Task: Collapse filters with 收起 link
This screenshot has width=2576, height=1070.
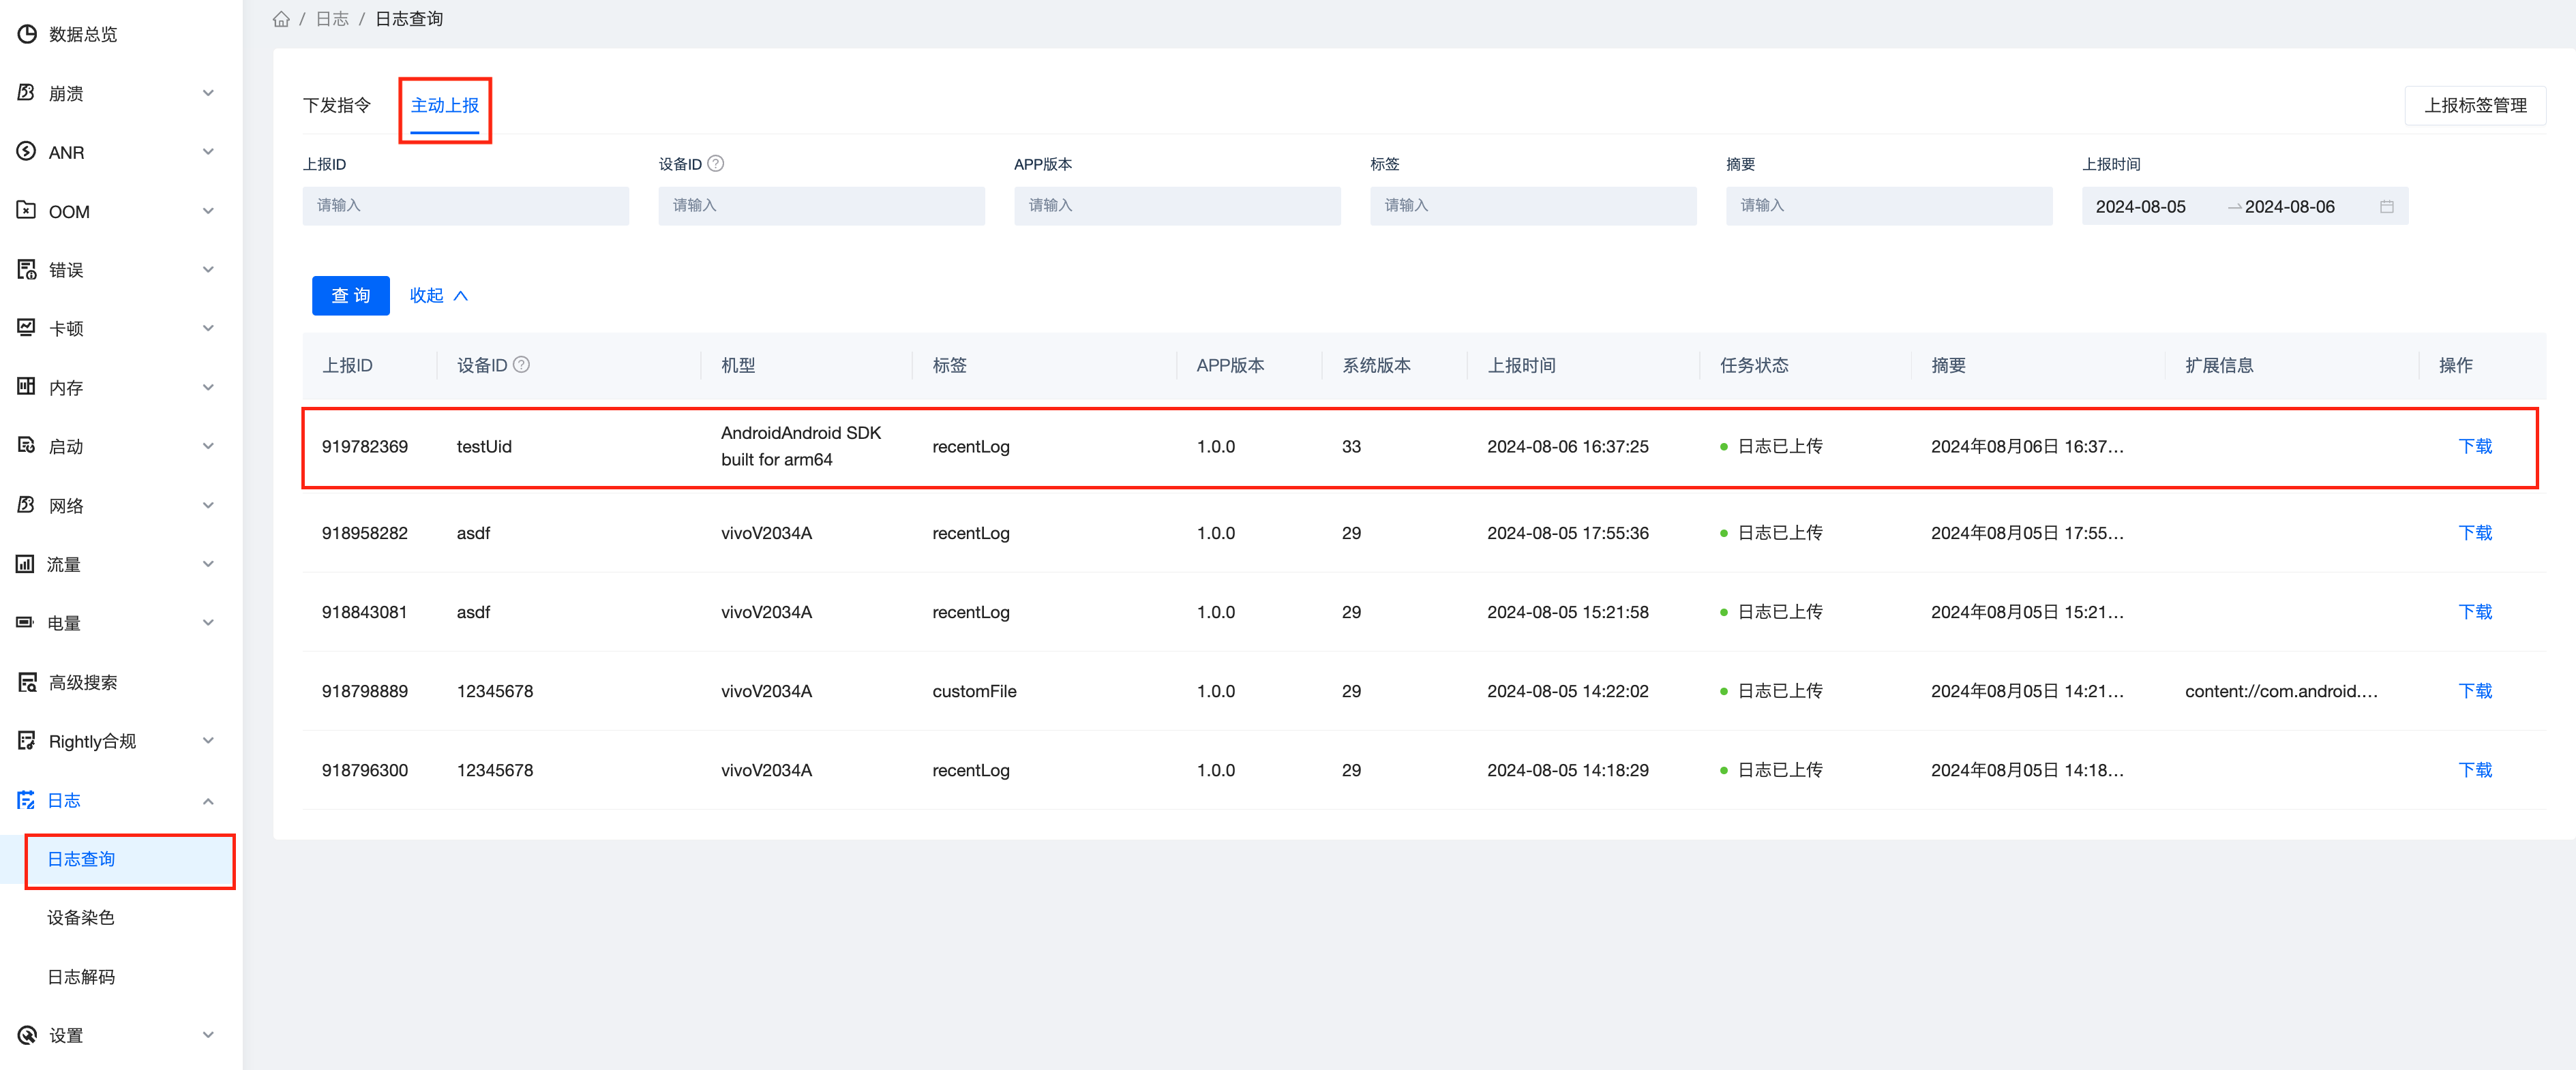Action: point(438,296)
